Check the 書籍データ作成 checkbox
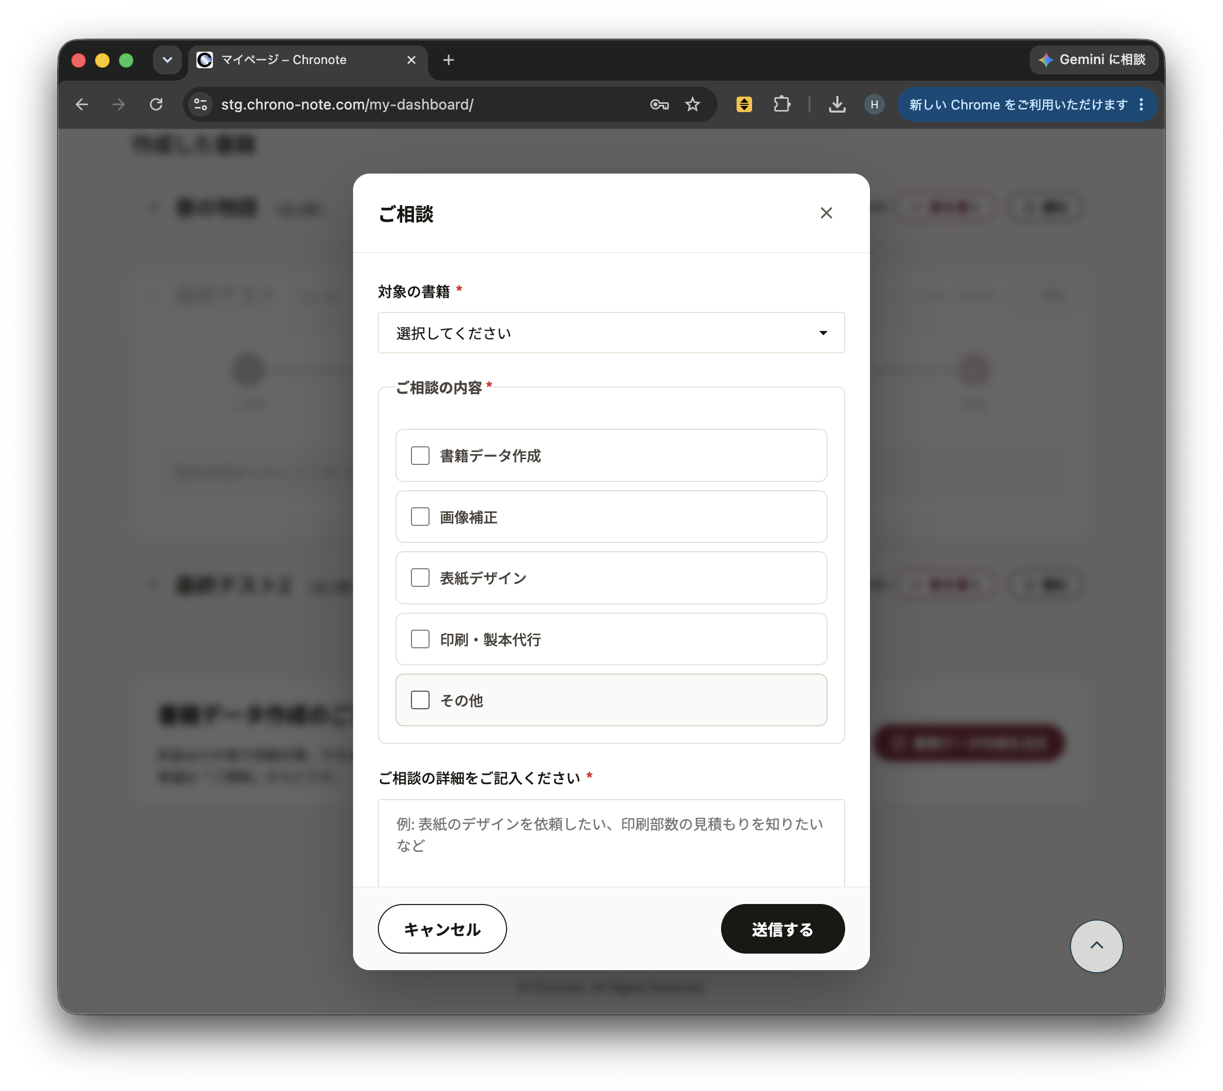1223x1091 pixels. pyautogui.click(x=420, y=456)
